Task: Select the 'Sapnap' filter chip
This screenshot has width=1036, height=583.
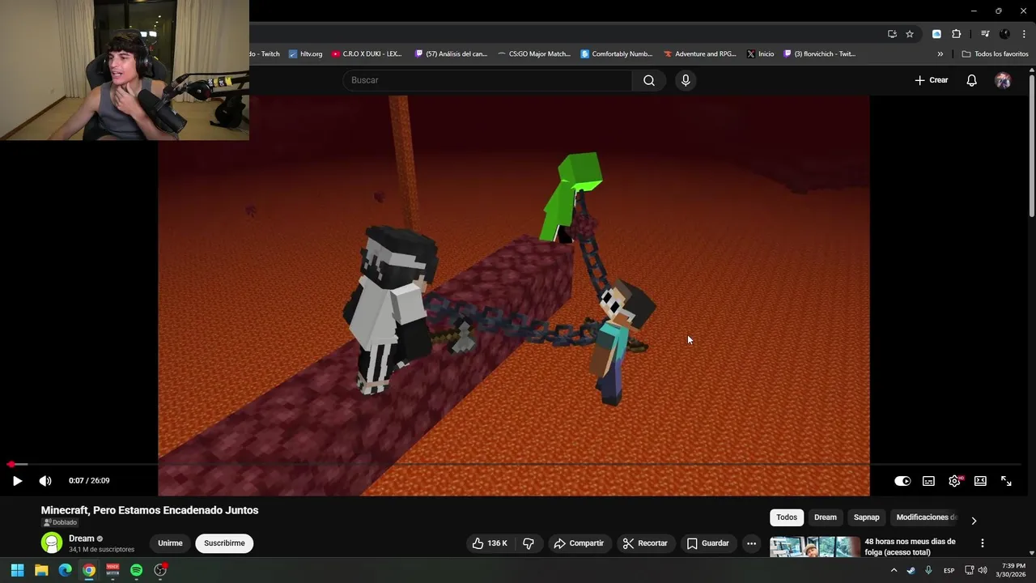Action: tap(866, 517)
